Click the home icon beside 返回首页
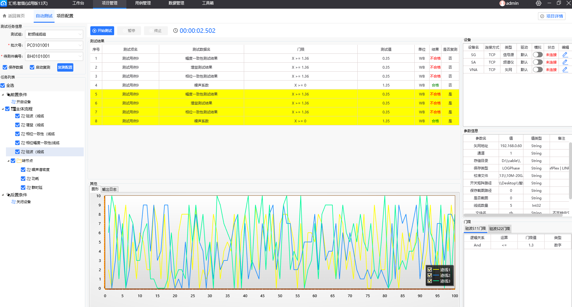The width and height of the screenshot is (572, 307). 4,16
